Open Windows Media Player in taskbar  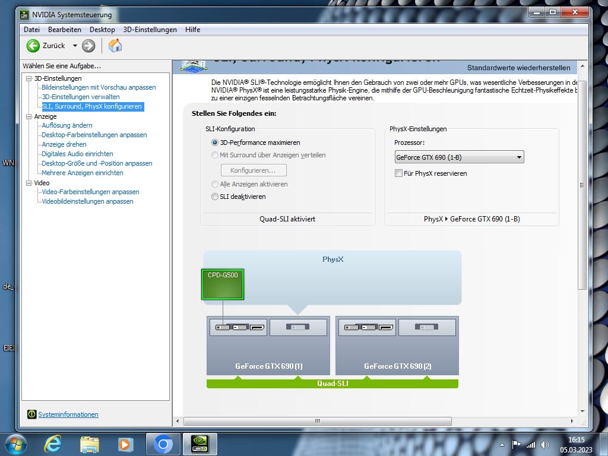(x=125, y=445)
